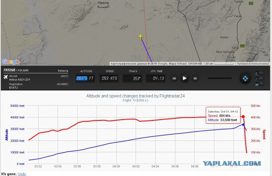Click the speed readout 093 KTS
This screenshot has height=176, width=272.
(109, 78)
